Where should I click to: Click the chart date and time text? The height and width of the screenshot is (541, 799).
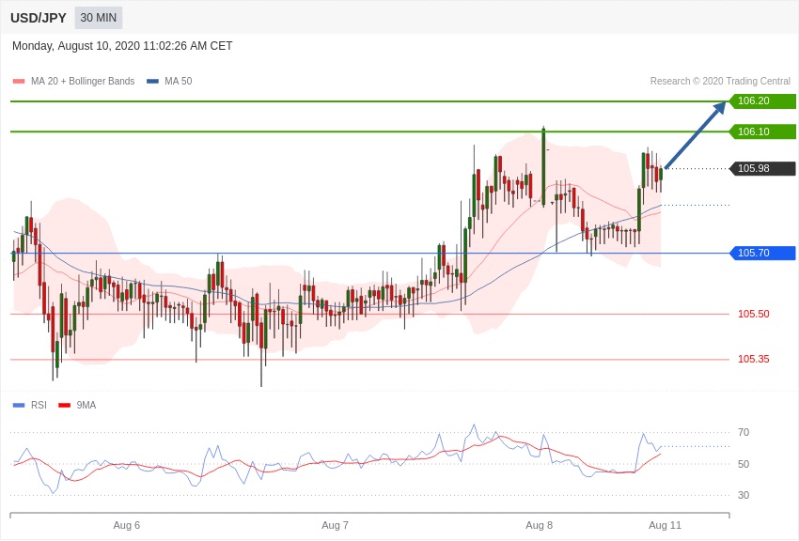tap(122, 46)
